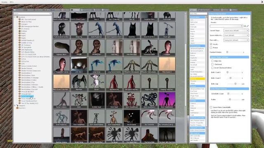
Task: Collapse the Constraints tool category header
Action: tap(198, 17)
